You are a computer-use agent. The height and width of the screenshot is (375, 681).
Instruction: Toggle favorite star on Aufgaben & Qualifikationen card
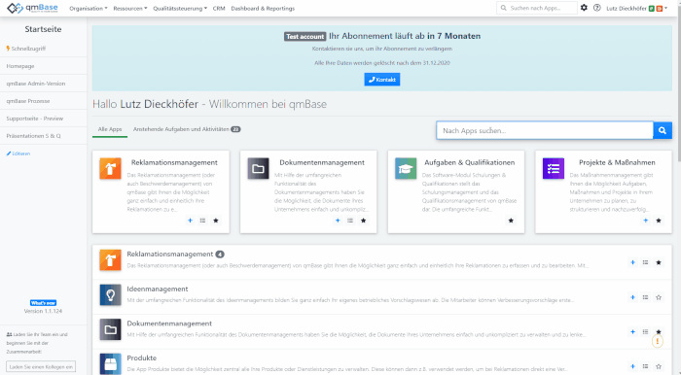coord(511,221)
